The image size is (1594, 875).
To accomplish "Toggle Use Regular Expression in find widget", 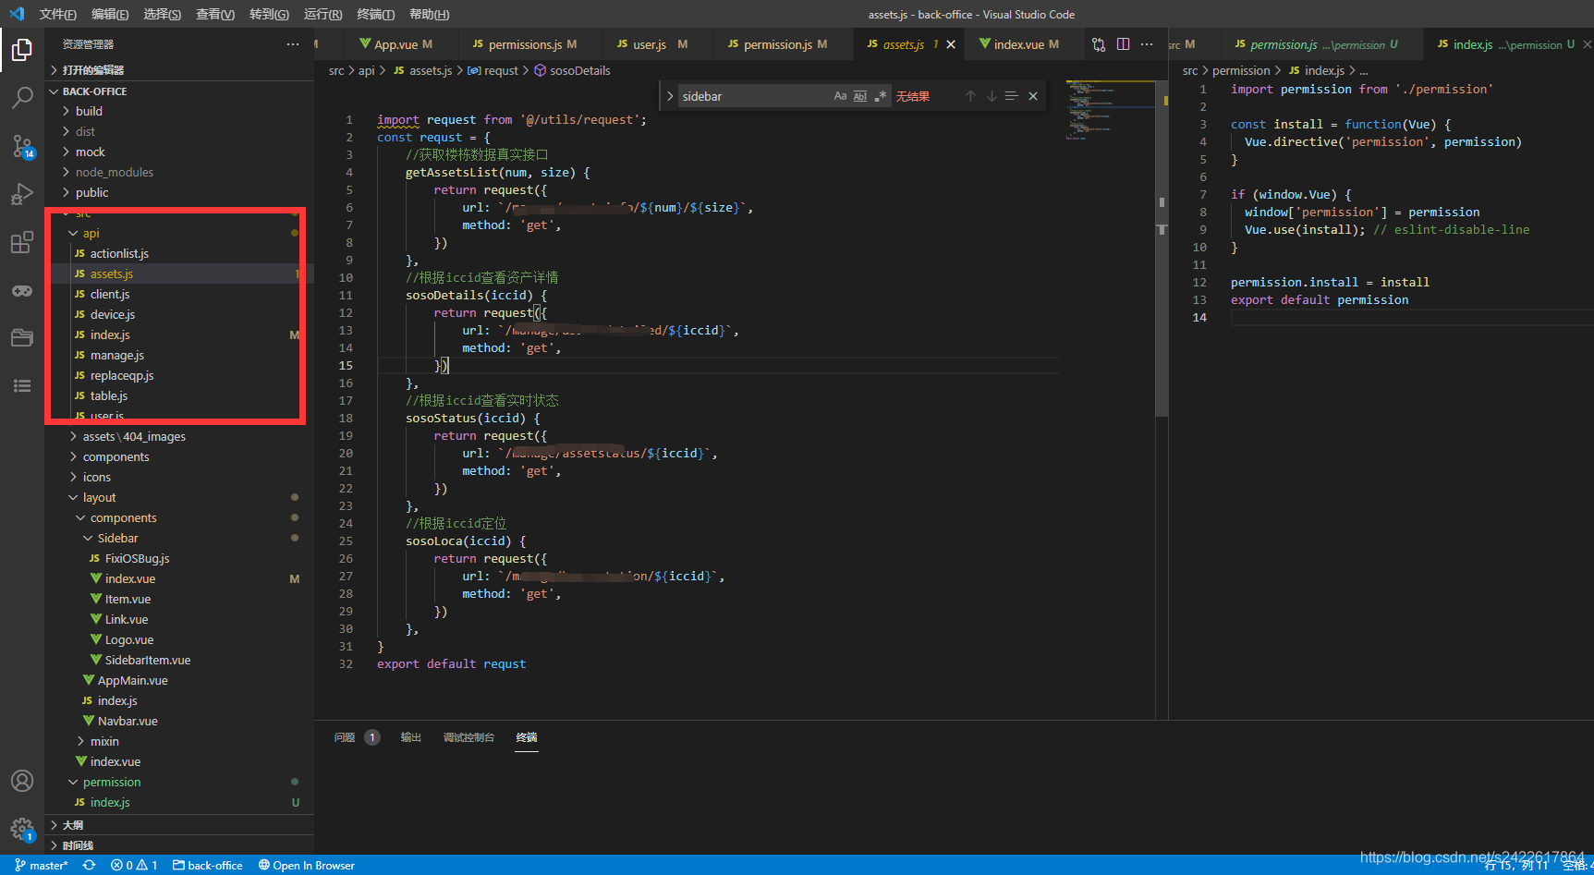I will coord(881,96).
